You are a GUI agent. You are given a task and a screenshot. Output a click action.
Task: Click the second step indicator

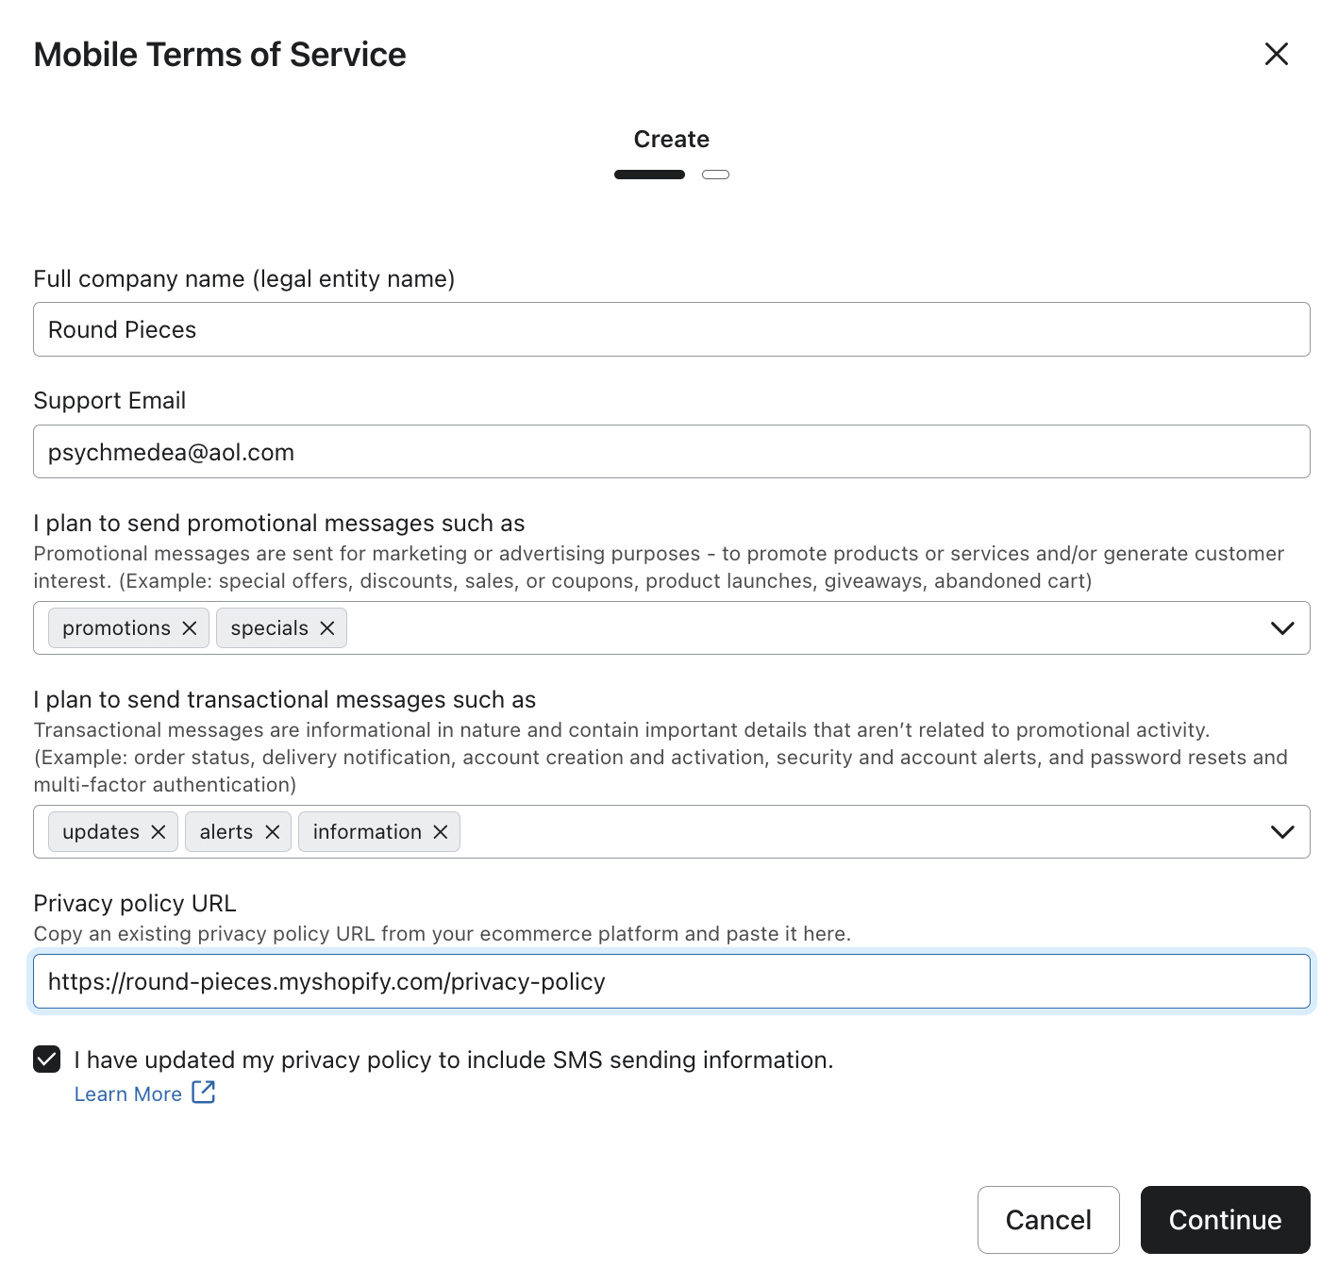coord(715,174)
